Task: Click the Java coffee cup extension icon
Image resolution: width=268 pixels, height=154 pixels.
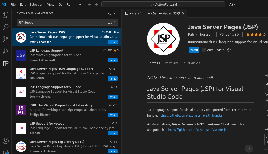Action: coord(21,74)
